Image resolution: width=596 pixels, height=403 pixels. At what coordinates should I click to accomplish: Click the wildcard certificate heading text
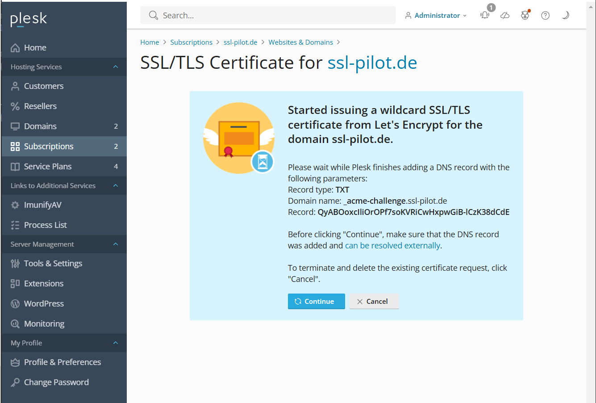pos(385,125)
